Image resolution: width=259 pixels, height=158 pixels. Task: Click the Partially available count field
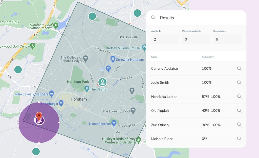click(196, 39)
